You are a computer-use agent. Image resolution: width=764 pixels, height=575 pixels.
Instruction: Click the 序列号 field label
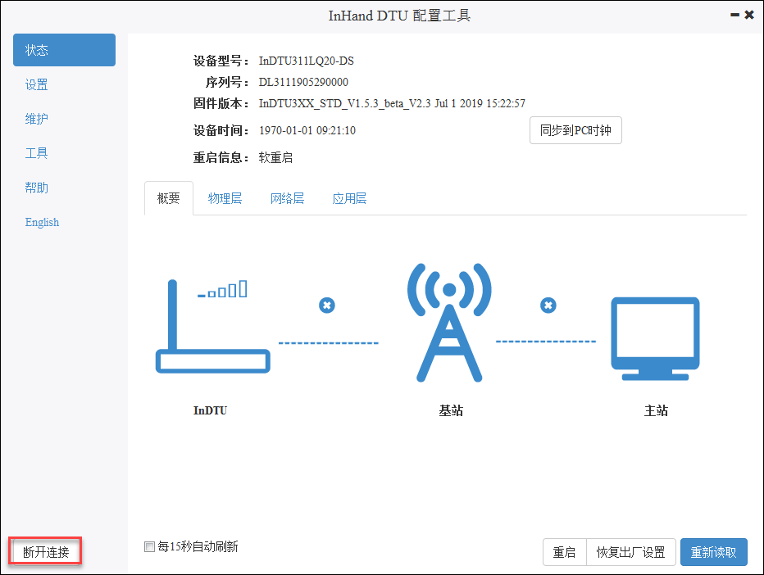coord(227,82)
